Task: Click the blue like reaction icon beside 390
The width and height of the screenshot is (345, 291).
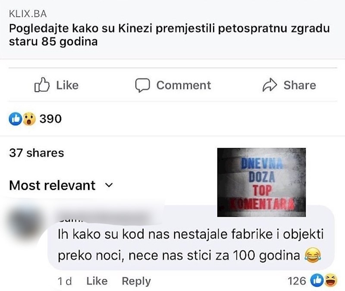Action: click(x=15, y=119)
